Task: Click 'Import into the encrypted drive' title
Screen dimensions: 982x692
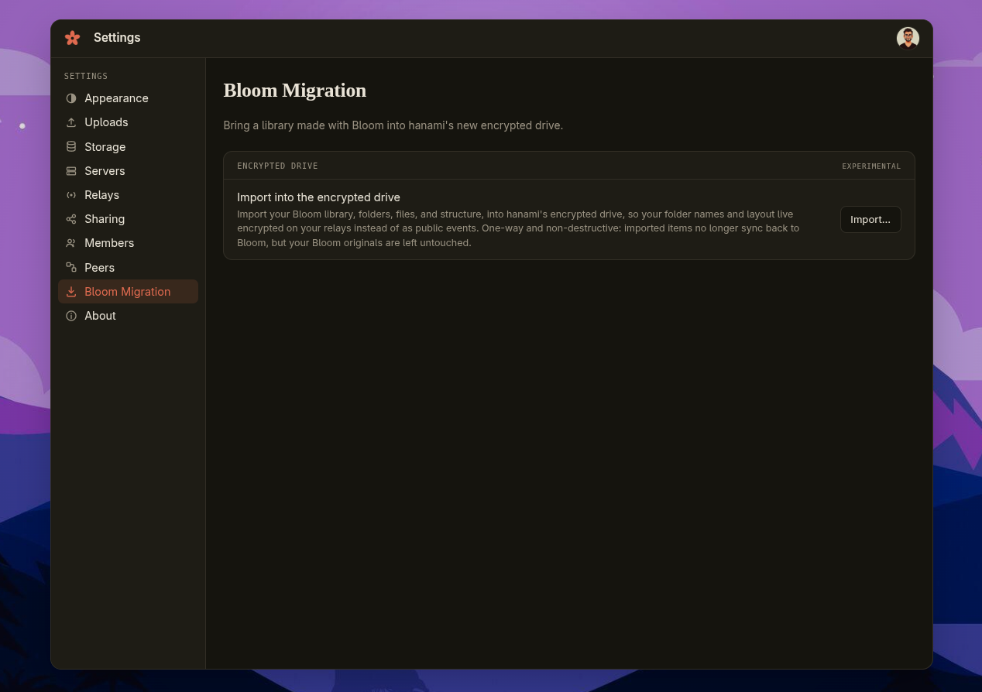Action: [318, 197]
